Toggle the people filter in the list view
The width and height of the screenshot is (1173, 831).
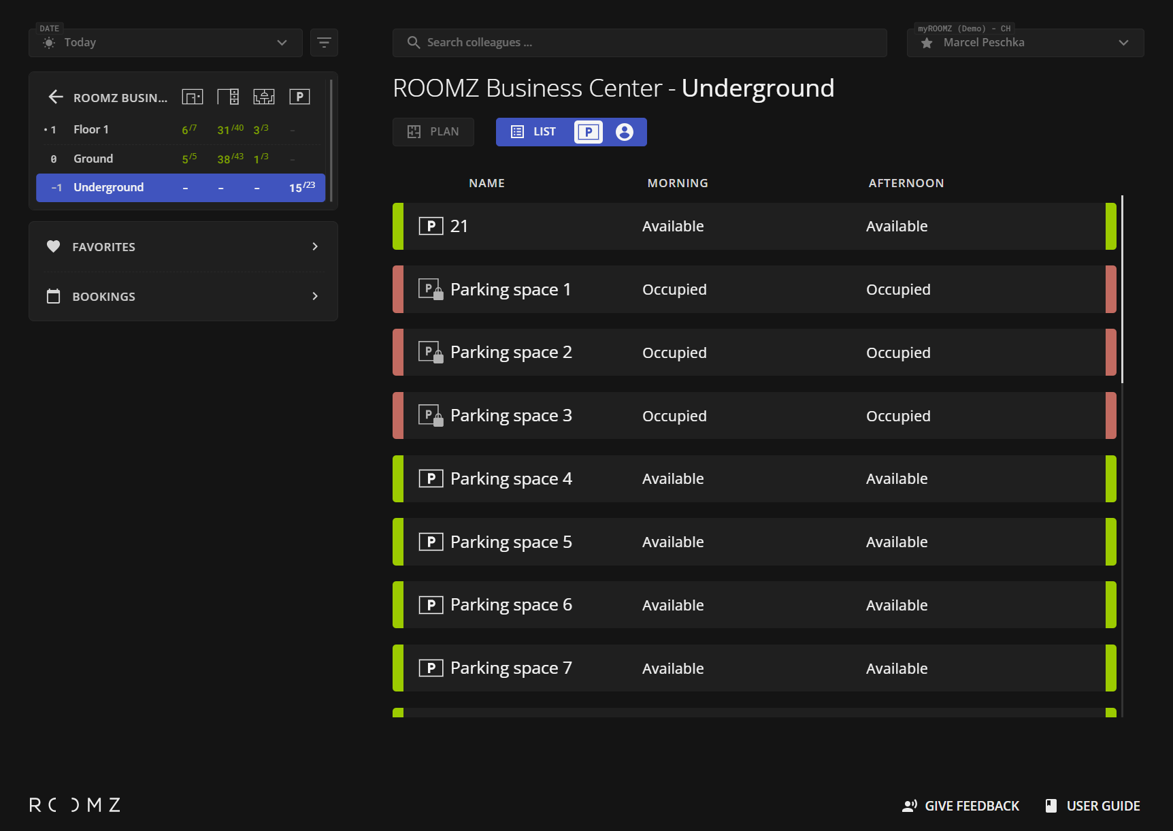624,132
